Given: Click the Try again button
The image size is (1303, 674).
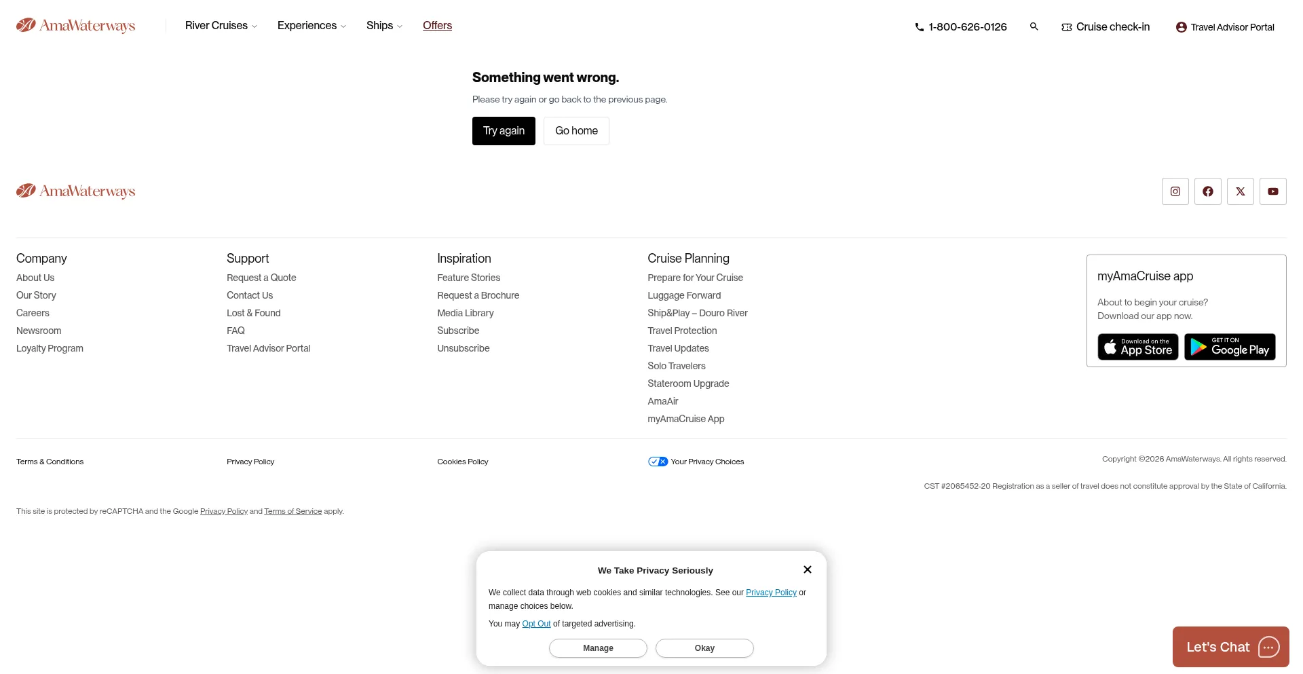Looking at the screenshot, I should point(504,131).
